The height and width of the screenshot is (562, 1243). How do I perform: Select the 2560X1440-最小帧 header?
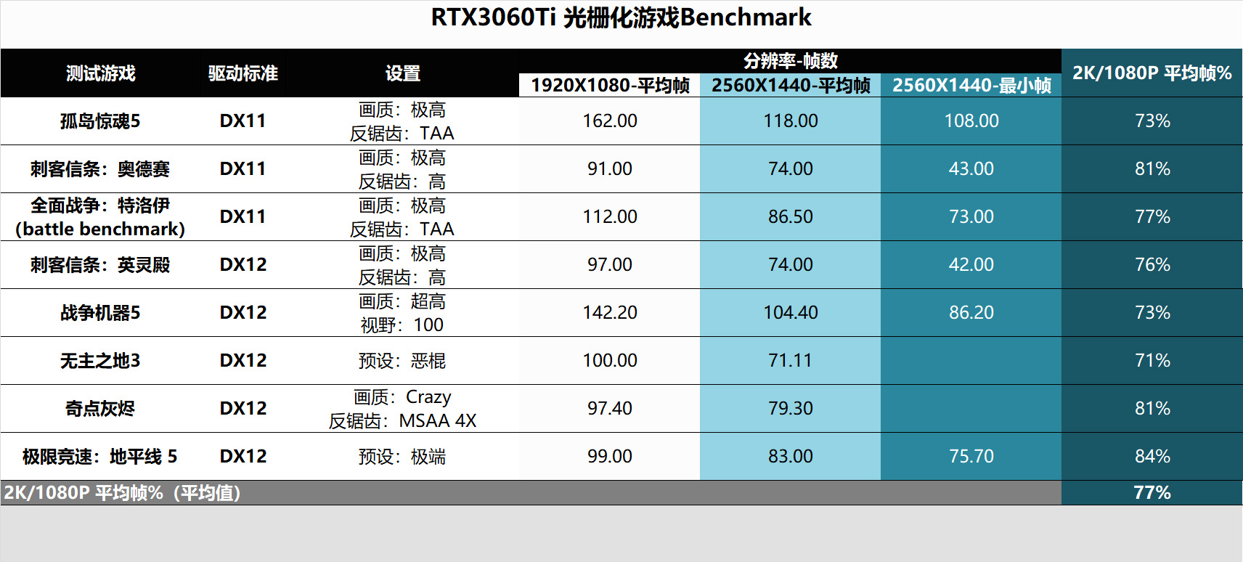click(x=971, y=86)
